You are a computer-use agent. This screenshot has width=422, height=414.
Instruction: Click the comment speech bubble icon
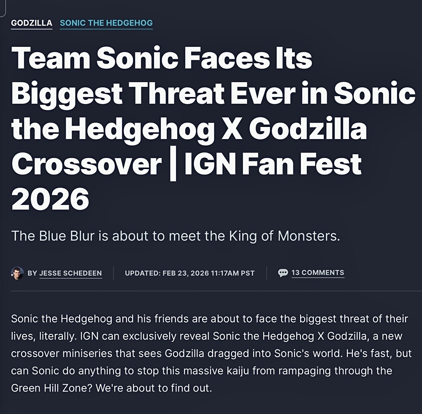point(284,272)
